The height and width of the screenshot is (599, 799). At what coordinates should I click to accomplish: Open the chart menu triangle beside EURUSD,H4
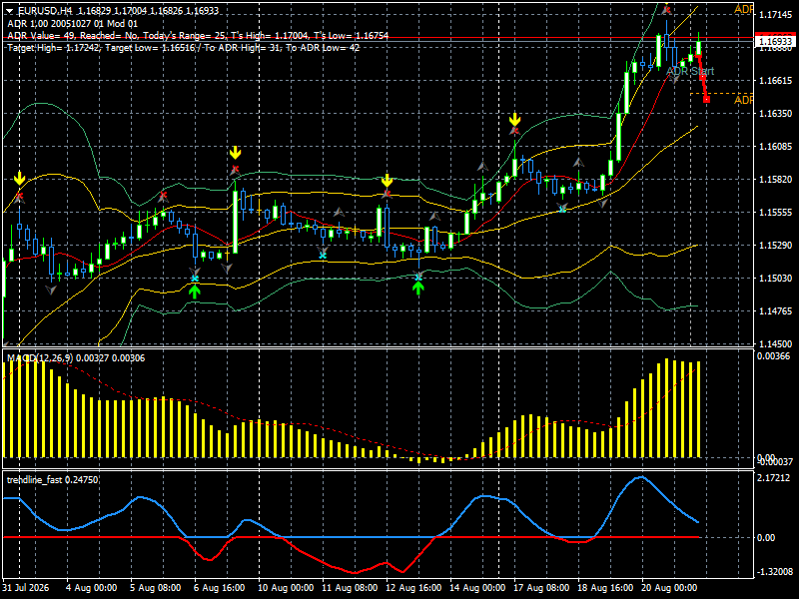pyautogui.click(x=10, y=11)
